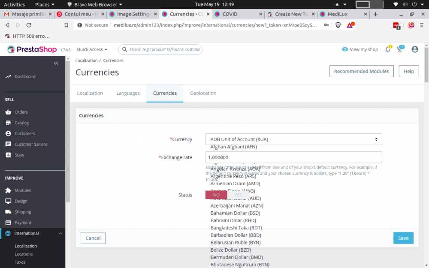Switch to the Languages tab

pyautogui.click(x=127, y=93)
